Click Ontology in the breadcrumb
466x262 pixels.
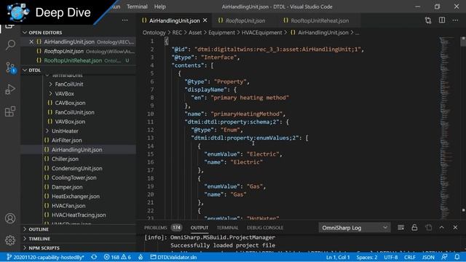(154, 33)
